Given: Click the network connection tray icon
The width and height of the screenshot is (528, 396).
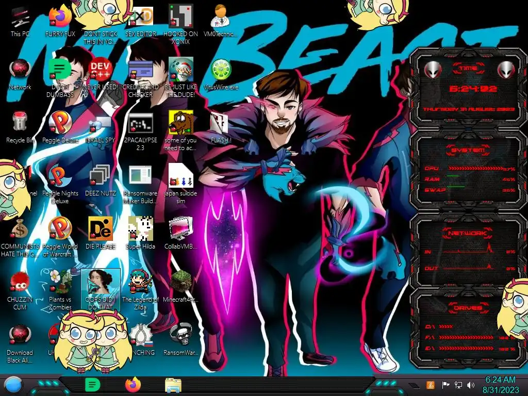Looking at the screenshot, I should pos(458,385).
